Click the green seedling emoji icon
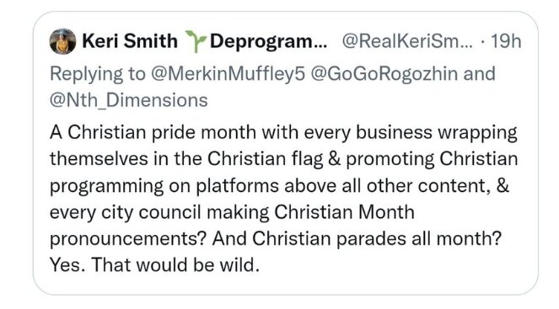This screenshot has width=559, height=309. pos(196,41)
